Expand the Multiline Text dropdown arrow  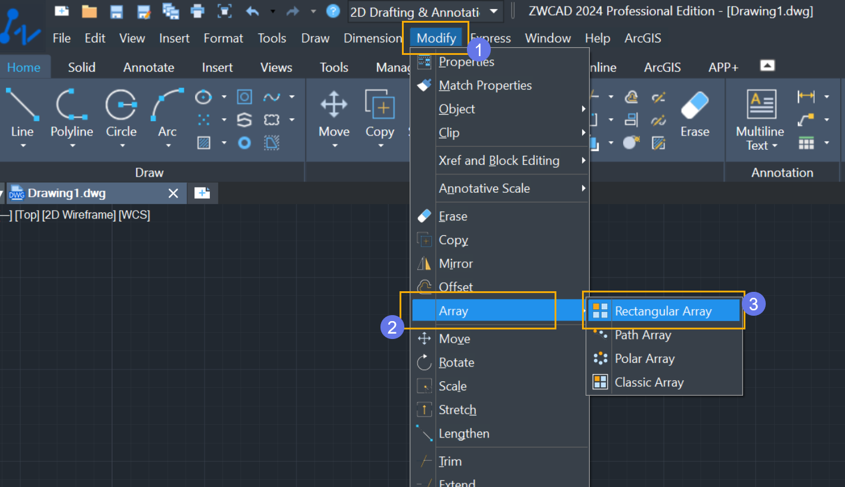tap(775, 146)
